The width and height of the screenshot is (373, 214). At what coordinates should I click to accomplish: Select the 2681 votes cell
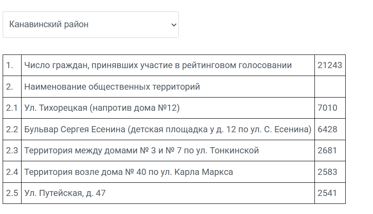(x=330, y=150)
